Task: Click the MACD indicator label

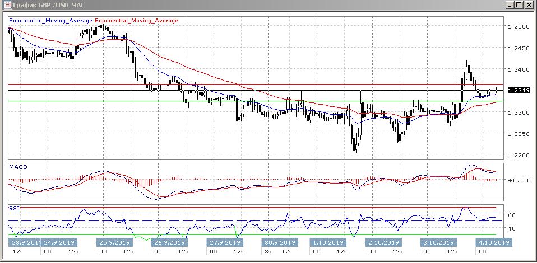Action: [x=18, y=167]
